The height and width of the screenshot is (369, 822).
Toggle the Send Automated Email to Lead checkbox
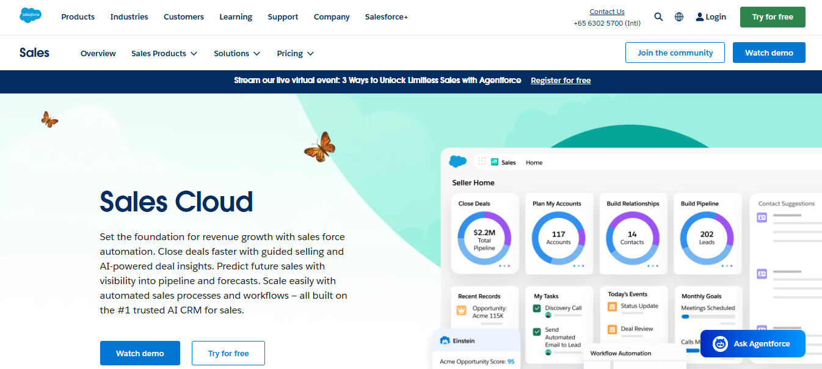click(537, 332)
